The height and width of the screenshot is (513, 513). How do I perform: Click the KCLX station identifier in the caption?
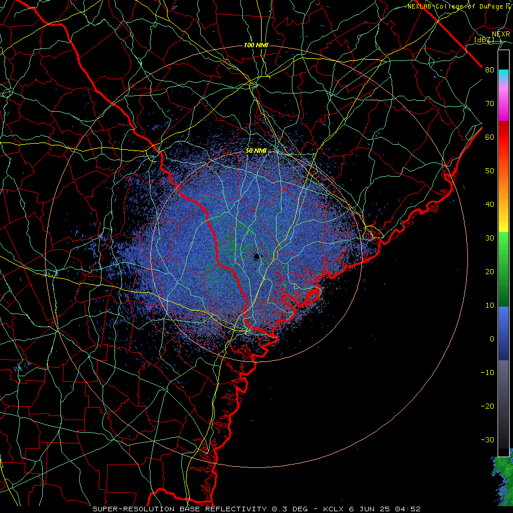pos(333,509)
